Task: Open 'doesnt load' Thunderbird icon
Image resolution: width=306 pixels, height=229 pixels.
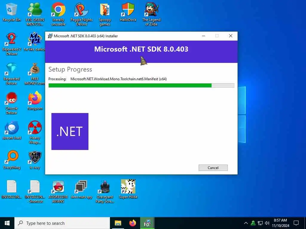Action: [x=12, y=131]
